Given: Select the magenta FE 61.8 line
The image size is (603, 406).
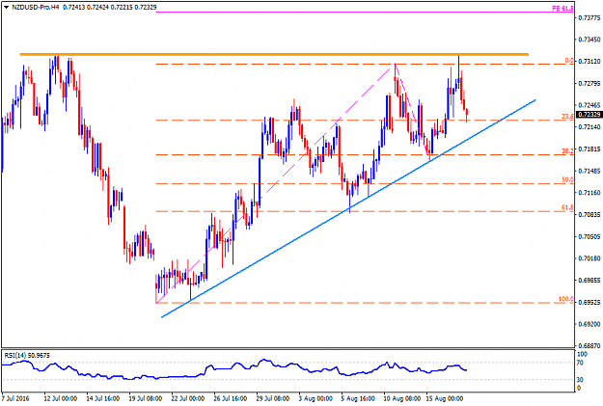Looking at the screenshot, I should (x=365, y=12).
